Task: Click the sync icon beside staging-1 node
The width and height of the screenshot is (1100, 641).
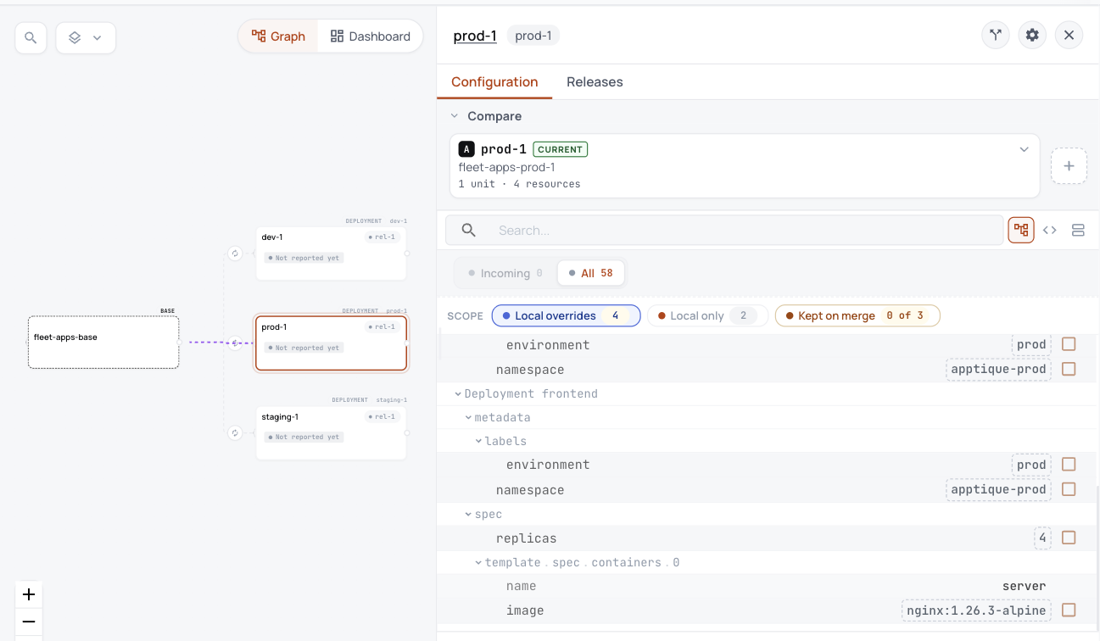Action: click(235, 433)
